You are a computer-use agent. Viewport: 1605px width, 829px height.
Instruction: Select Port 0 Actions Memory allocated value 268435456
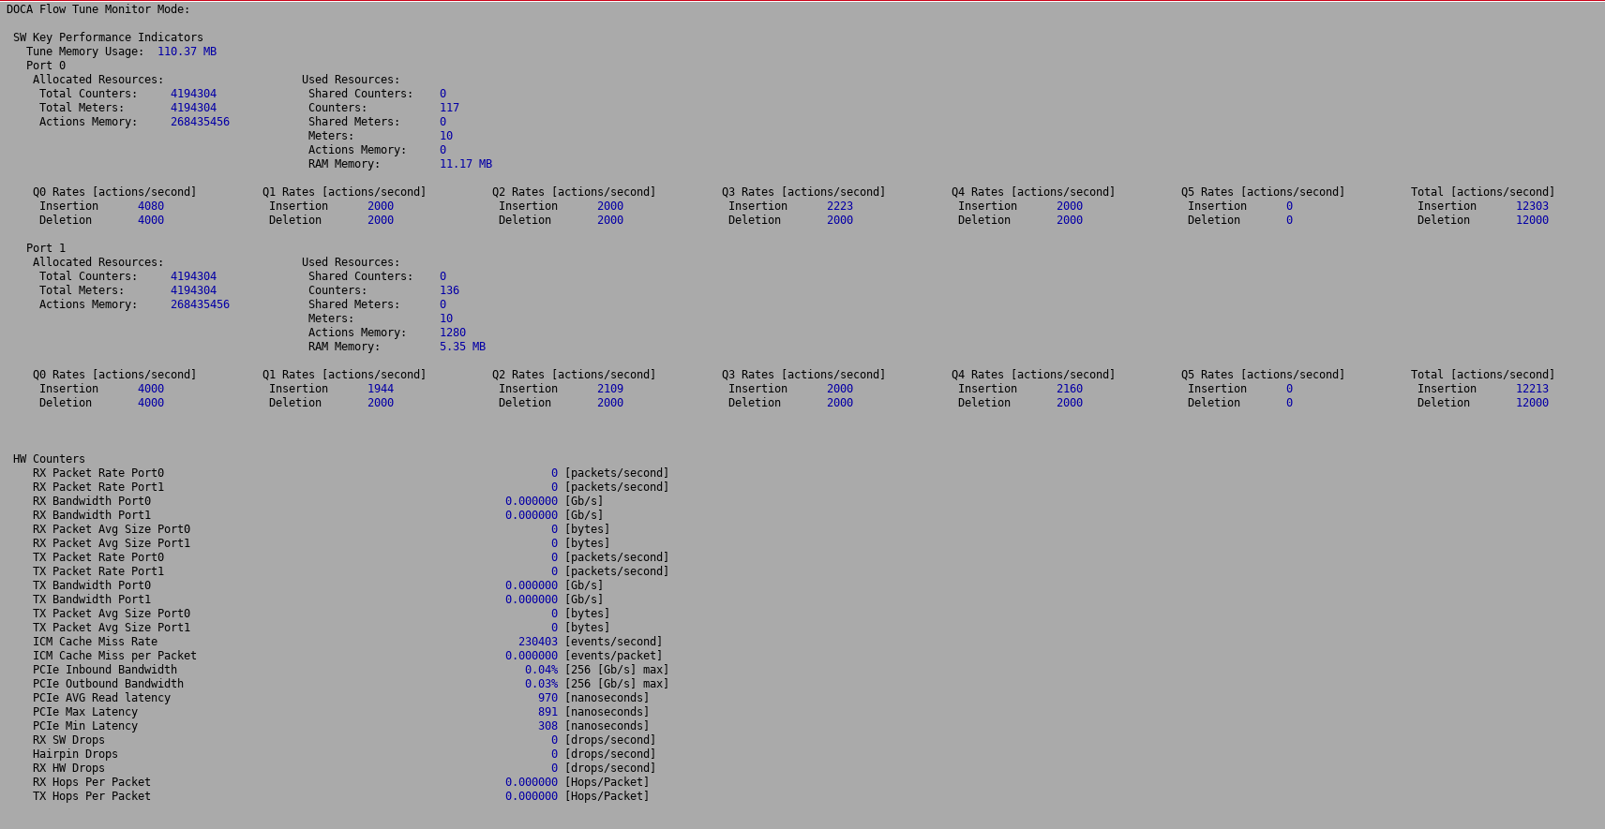200,122
